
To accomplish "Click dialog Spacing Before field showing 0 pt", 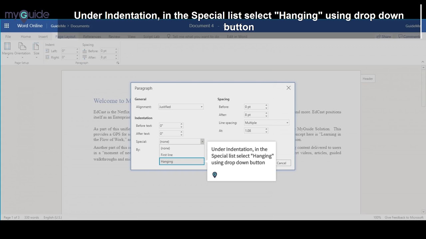I will click(254, 107).
